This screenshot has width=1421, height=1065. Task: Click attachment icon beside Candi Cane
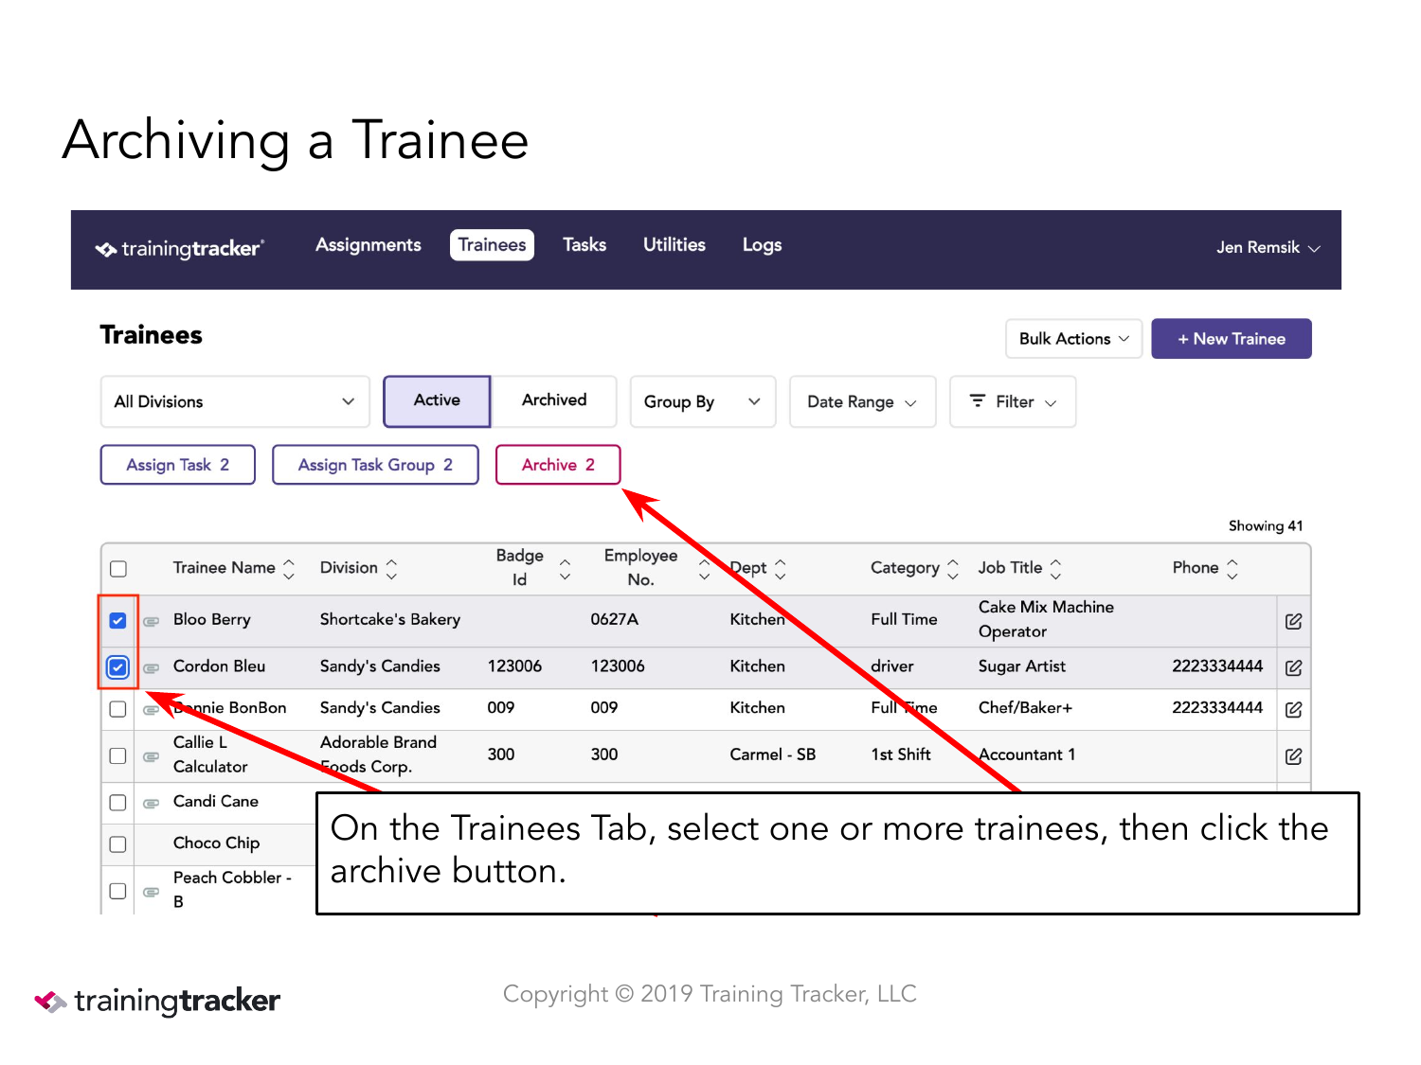tap(151, 804)
